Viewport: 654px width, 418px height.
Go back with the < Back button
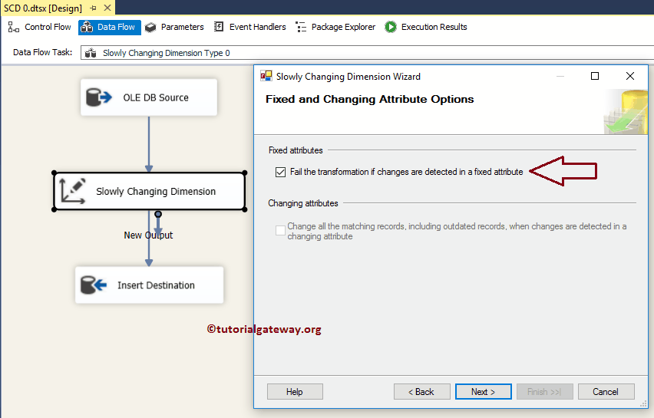(421, 391)
